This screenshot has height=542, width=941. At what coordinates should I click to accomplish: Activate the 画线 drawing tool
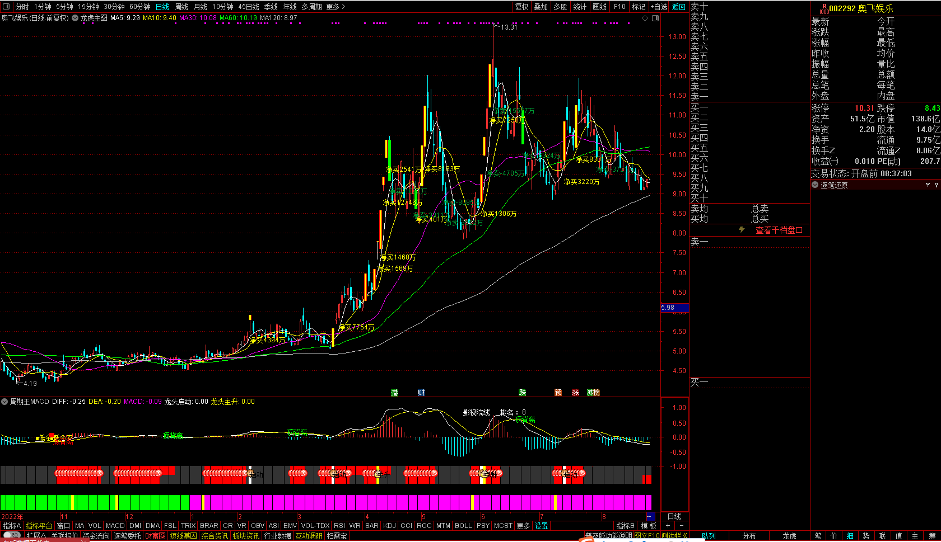point(599,7)
